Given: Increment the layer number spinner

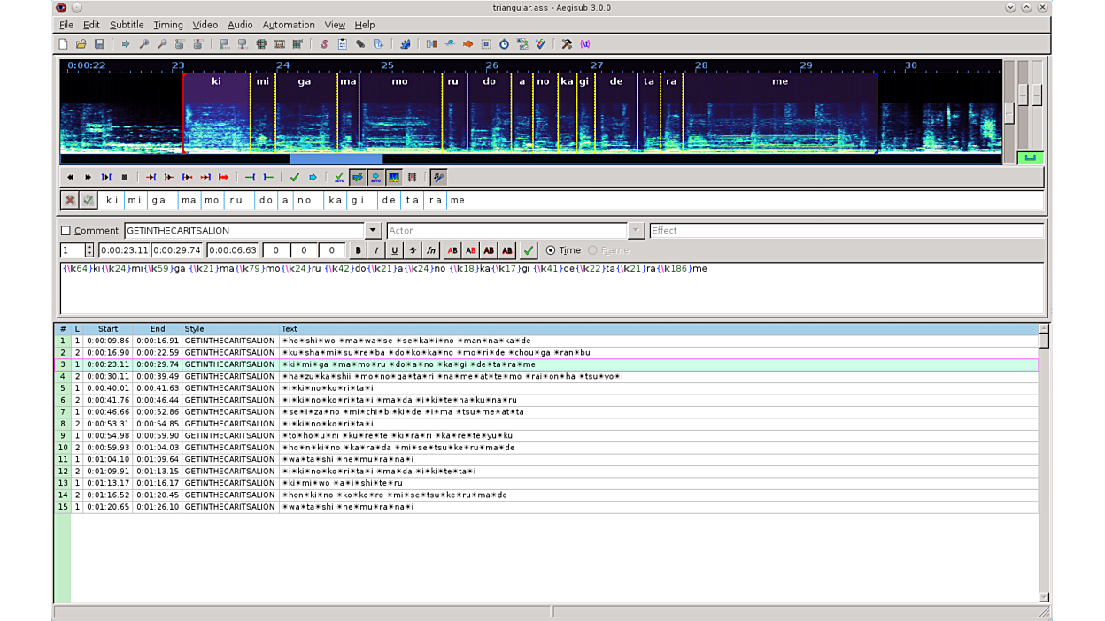Looking at the screenshot, I should pos(89,247).
